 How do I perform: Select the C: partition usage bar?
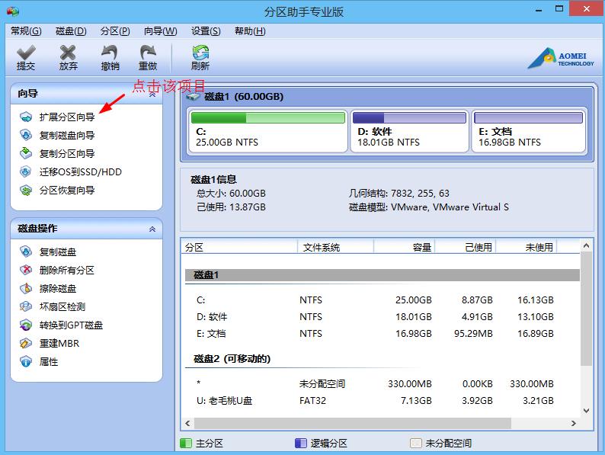coord(268,117)
